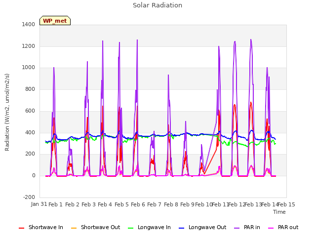
Task: Toggle the PAR in legend entry
Action: pos(247,227)
